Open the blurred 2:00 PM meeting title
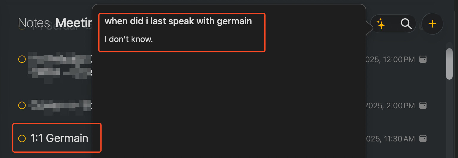458x158 pixels. 59,104
